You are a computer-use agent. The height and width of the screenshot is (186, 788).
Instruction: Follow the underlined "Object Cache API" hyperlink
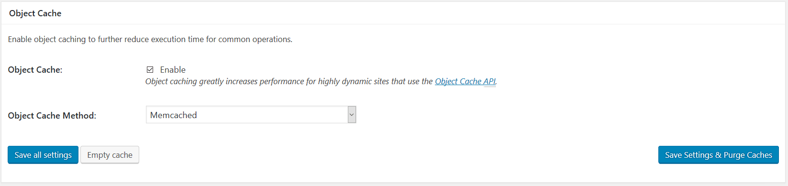click(465, 81)
